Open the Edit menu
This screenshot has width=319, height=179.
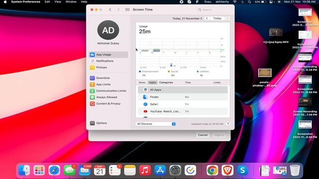point(47,2)
